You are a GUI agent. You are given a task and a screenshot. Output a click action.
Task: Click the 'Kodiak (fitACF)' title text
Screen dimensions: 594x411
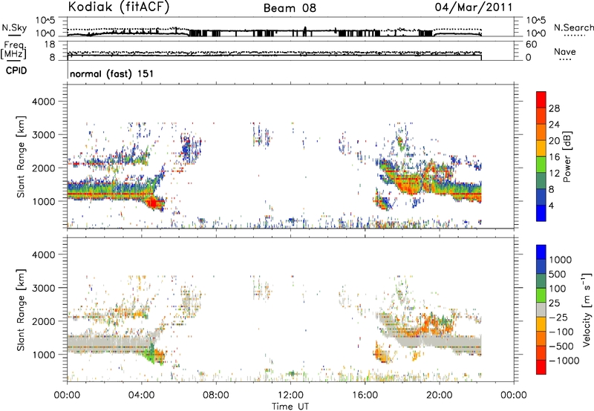click(x=119, y=7)
